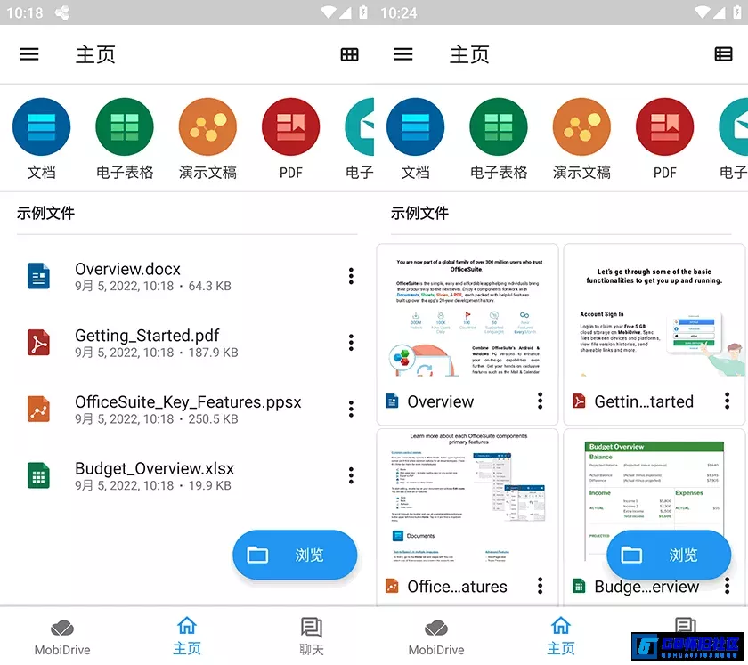Viewport: 748px width, 665px height.
Task: Open the overflow menu for Overview.docx
Action: [350, 277]
